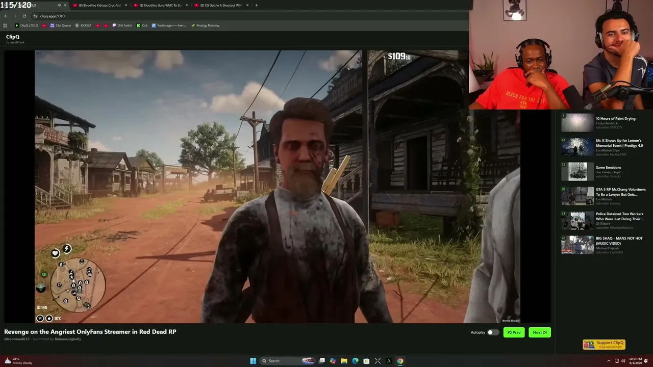
Task: Open the clock and date flyout
Action: click(635, 361)
